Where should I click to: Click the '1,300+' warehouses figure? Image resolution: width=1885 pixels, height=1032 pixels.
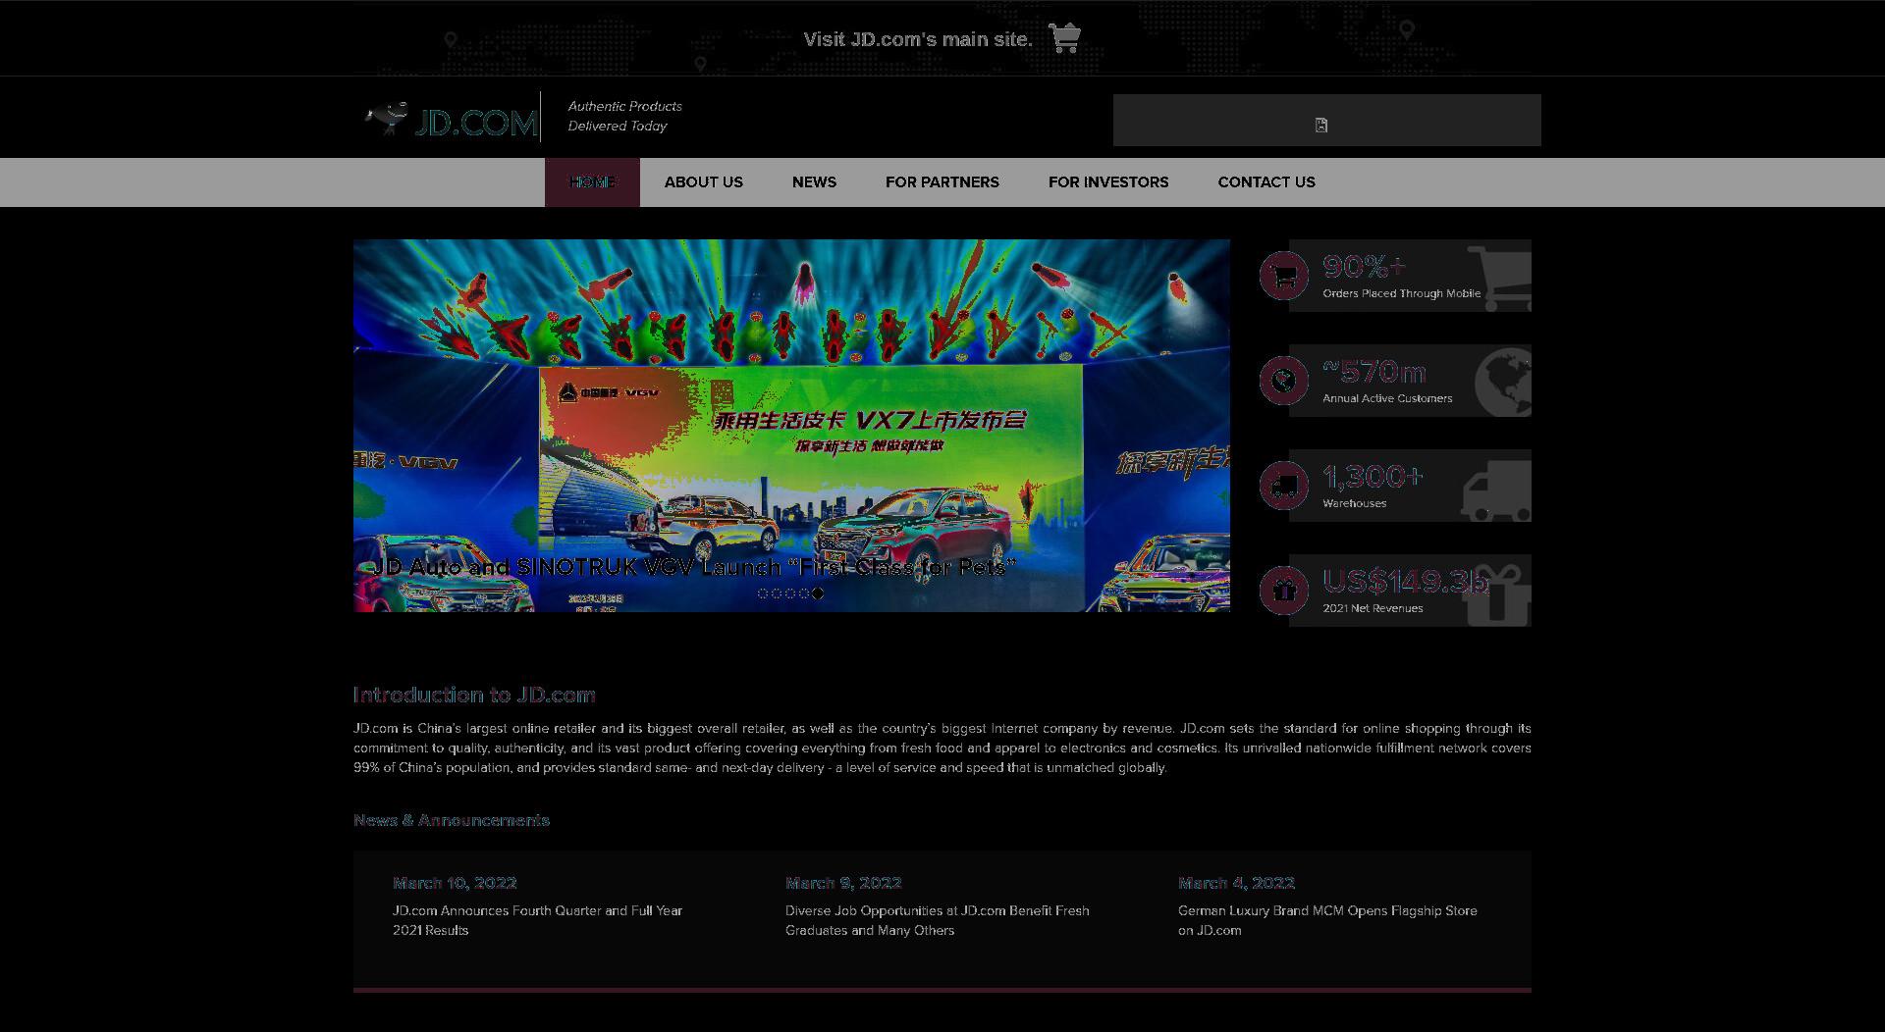click(x=1373, y=477)
